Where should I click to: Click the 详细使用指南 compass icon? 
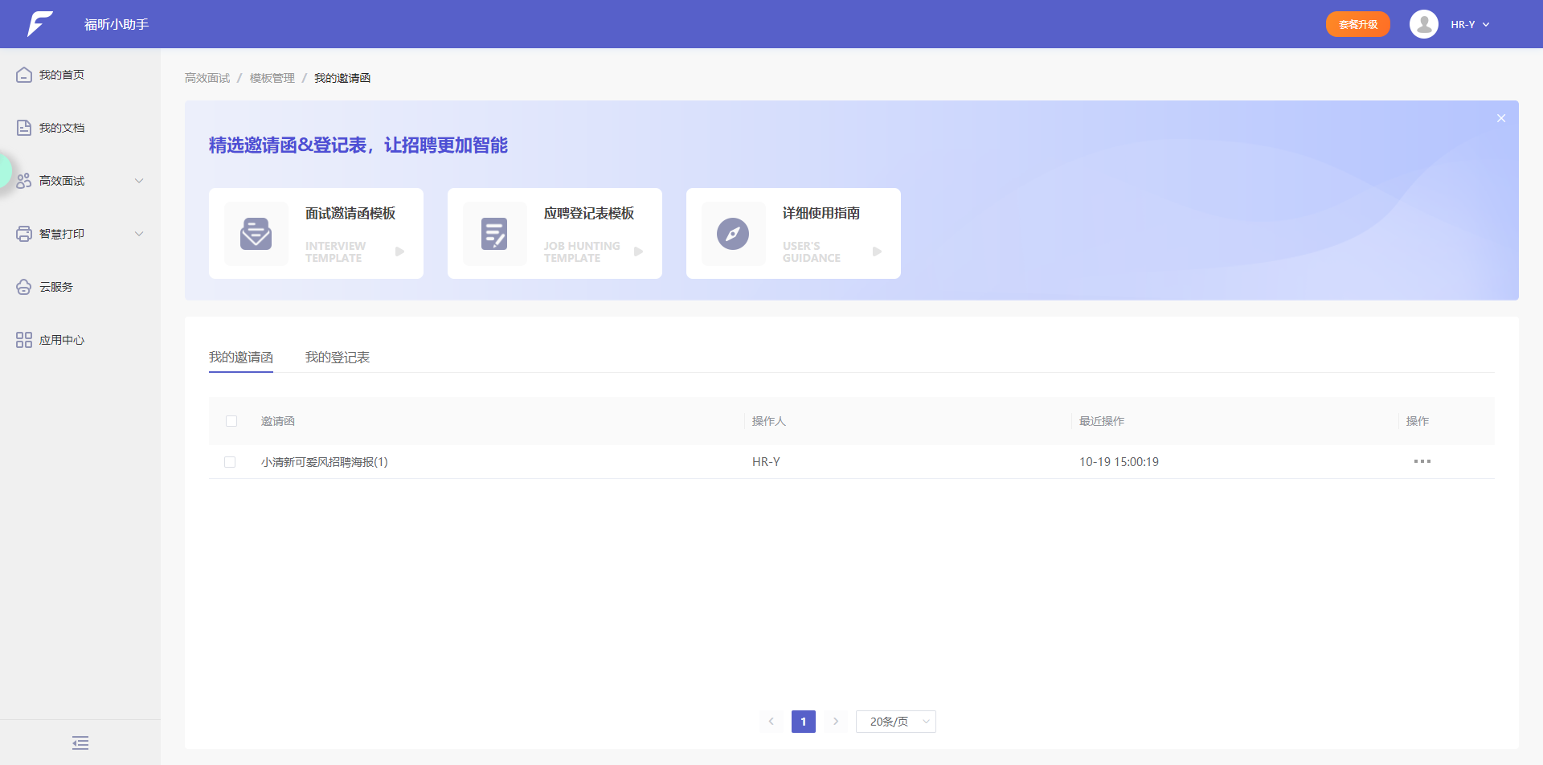[x=732, y=234]
